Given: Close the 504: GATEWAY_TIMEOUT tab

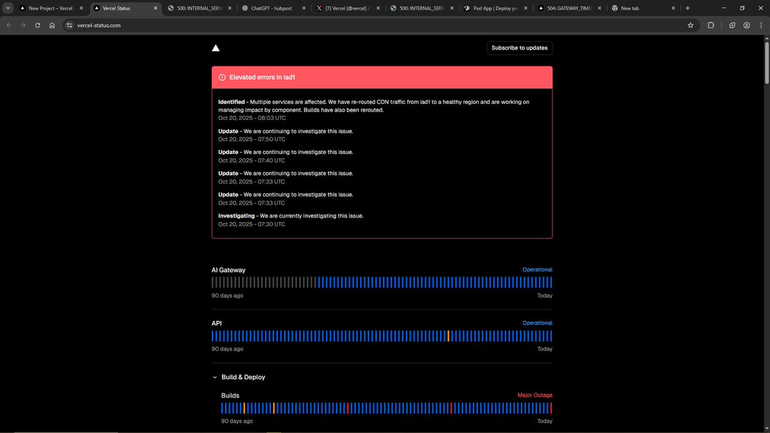Looking at the screenshot, I should click(599, 8).
